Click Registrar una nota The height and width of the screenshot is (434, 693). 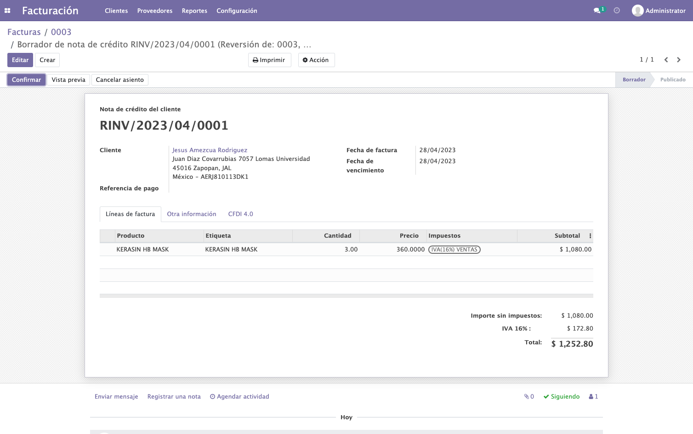(174, 397)
